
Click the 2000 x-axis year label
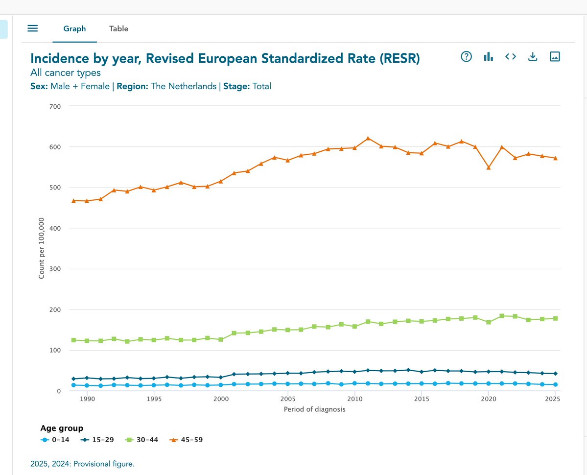pos(221,399)
